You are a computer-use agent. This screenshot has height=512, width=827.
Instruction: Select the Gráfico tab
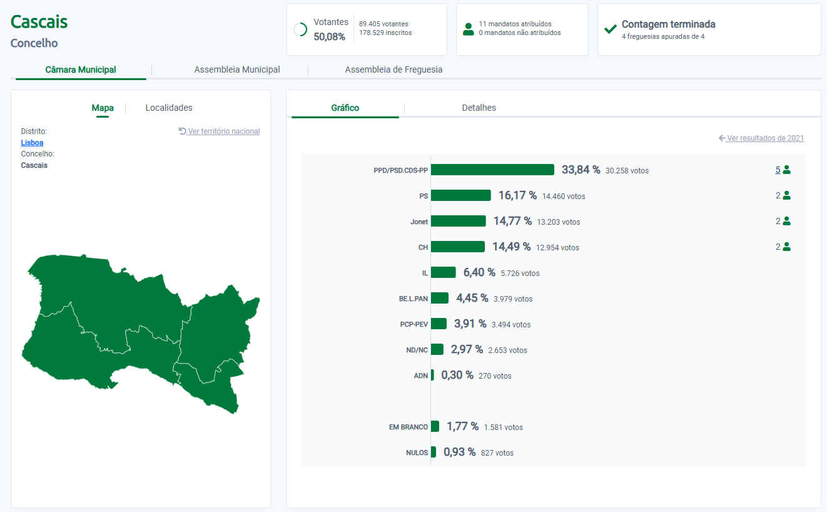(345, 108)
